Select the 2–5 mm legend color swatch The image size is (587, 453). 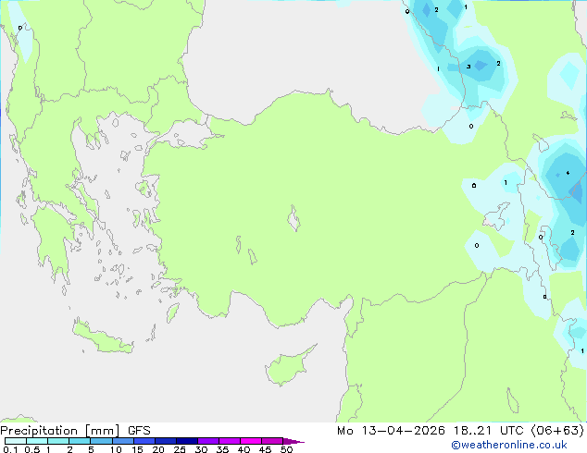[x=80, y=441]
